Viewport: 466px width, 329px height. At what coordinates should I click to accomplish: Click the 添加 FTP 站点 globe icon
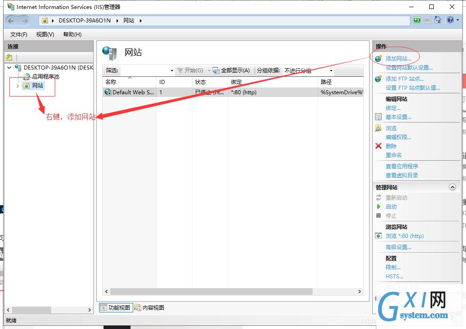click(x=379, y=79)
